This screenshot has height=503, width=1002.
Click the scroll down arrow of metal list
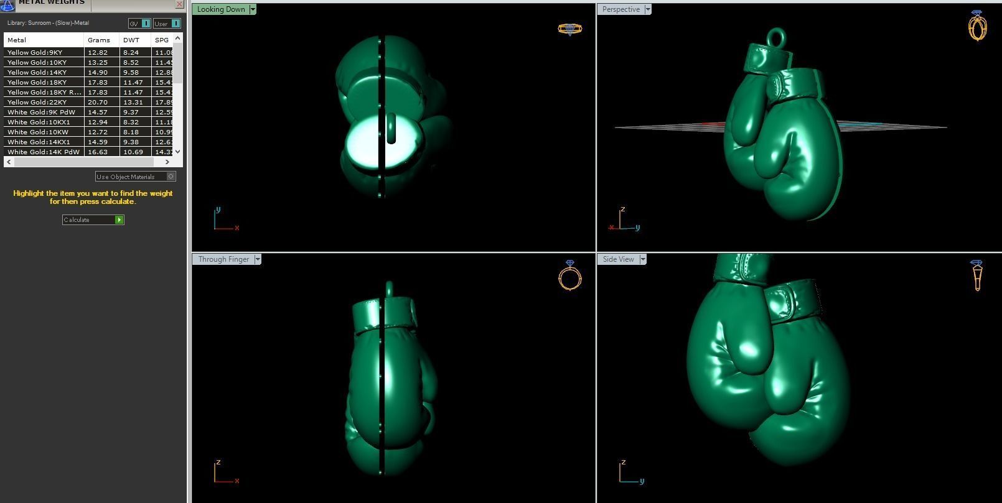point(178,151)
